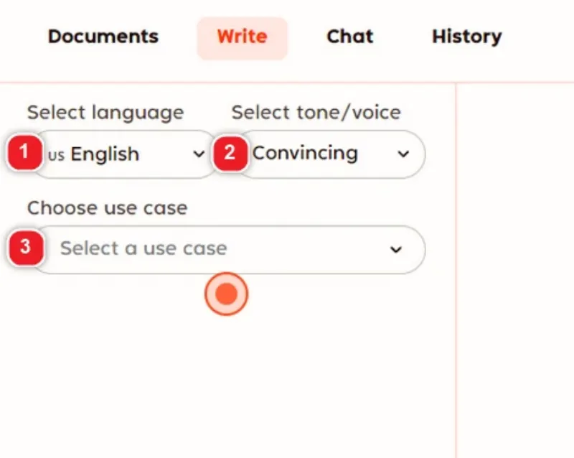The width and height of the screenshot is (574, 458).
Task: Click the chevron in the use case field
Action: click(396, 250)
